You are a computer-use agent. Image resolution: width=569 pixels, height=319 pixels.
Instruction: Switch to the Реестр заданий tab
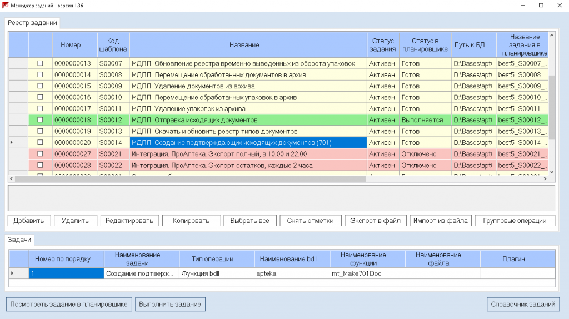click(32, 23)
